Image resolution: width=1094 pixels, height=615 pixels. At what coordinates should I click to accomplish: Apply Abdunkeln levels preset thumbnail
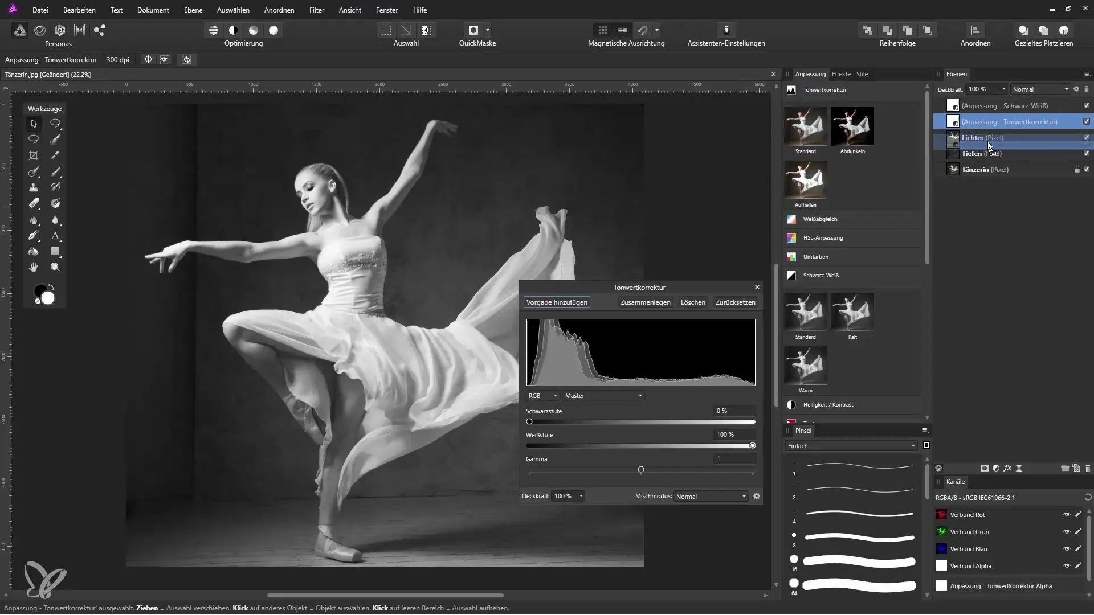tap(852, 126)
